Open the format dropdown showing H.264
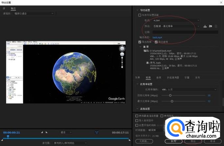 pyautogui.click(x=176, y=20)
